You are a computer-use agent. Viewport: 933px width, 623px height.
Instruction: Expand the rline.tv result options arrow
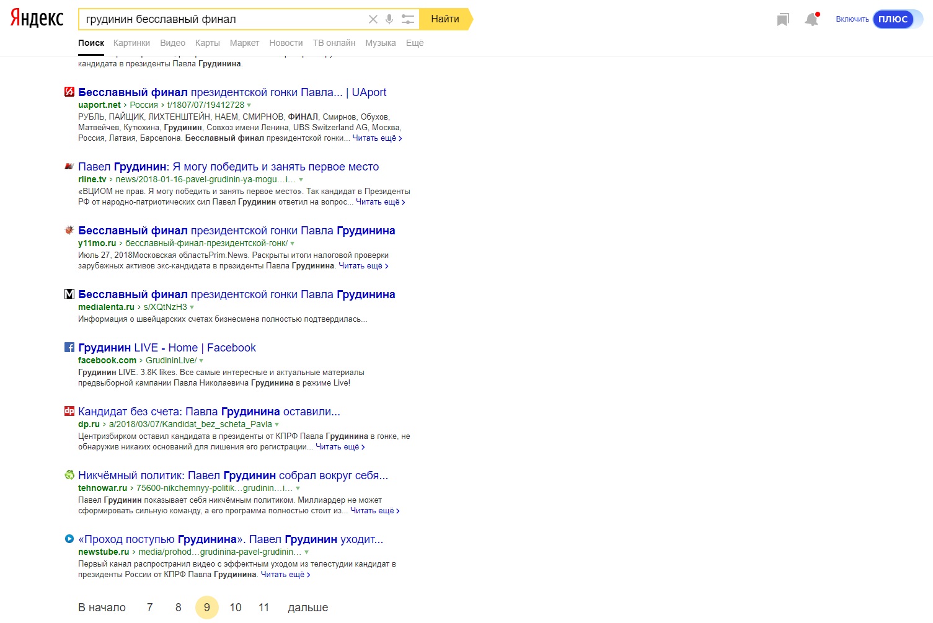pyautogui.click(x=301, y=180)
